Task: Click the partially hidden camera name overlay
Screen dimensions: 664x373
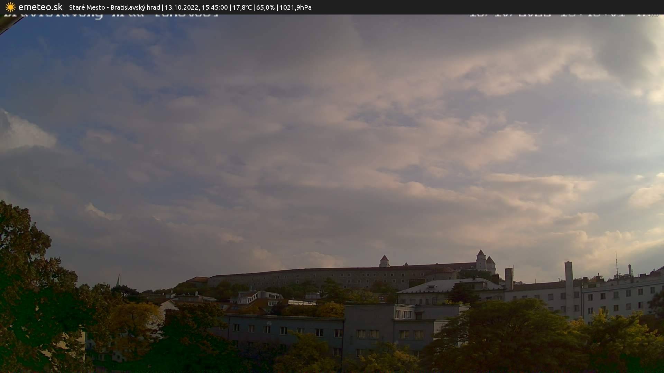Action: coord(111,16)
